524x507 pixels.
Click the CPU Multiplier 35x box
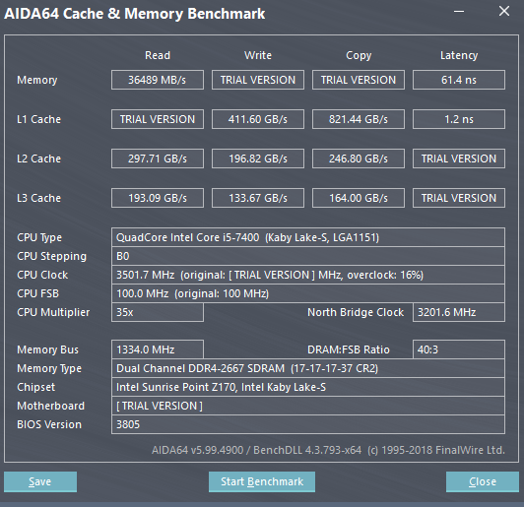[x=158, y=312]
